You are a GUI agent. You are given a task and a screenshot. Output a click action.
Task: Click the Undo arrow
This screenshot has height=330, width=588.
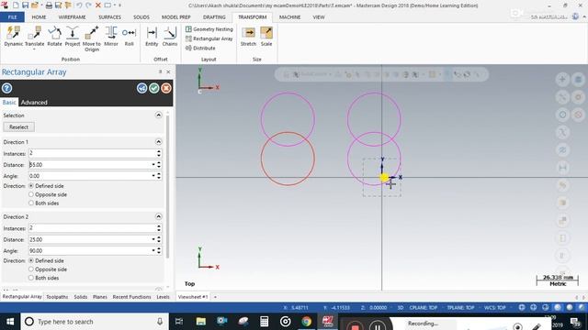pos(79,5)
